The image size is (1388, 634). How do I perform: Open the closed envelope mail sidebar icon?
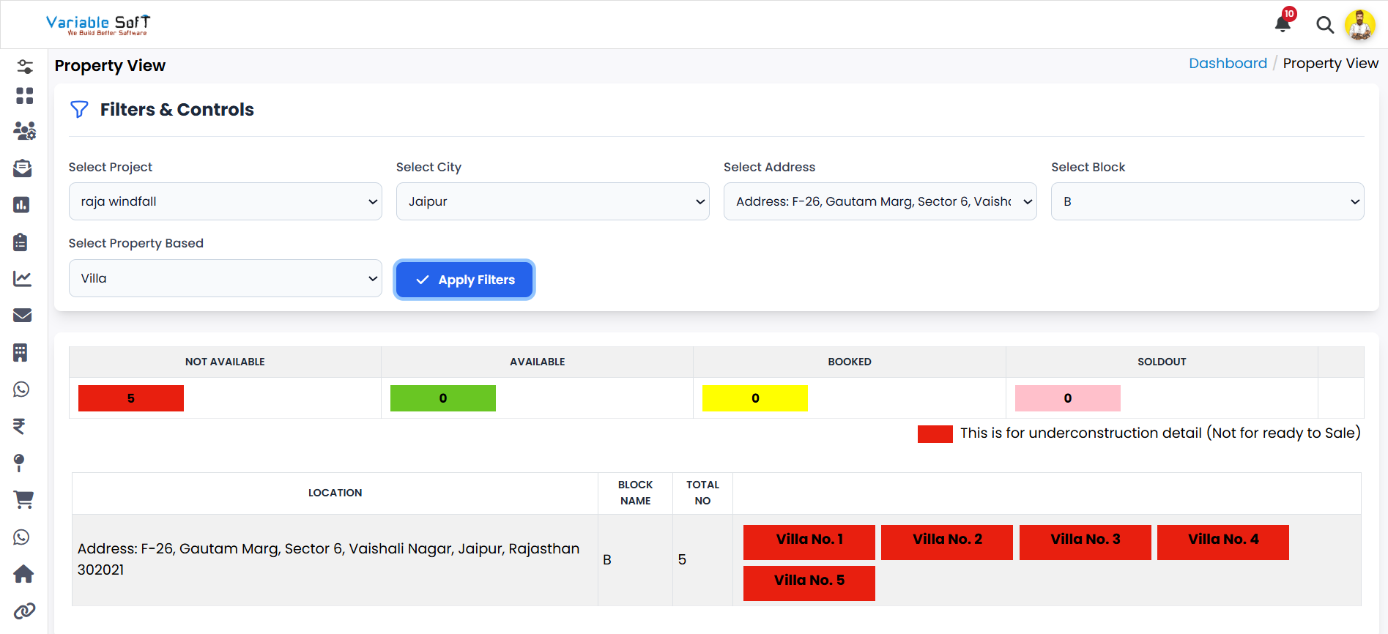23,315
